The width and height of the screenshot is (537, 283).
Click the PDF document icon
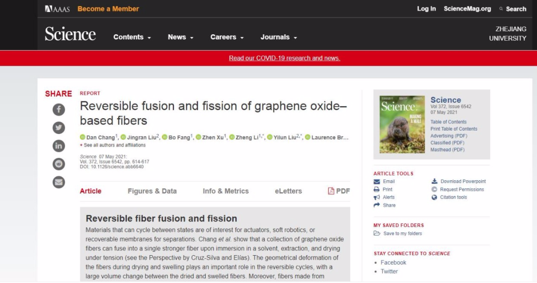331,191
